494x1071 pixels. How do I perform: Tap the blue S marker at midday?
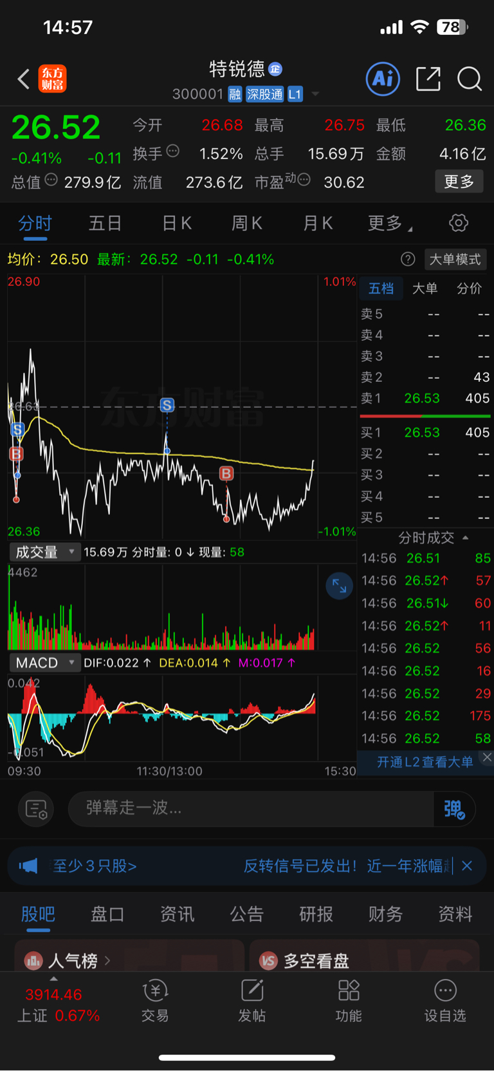167,405
